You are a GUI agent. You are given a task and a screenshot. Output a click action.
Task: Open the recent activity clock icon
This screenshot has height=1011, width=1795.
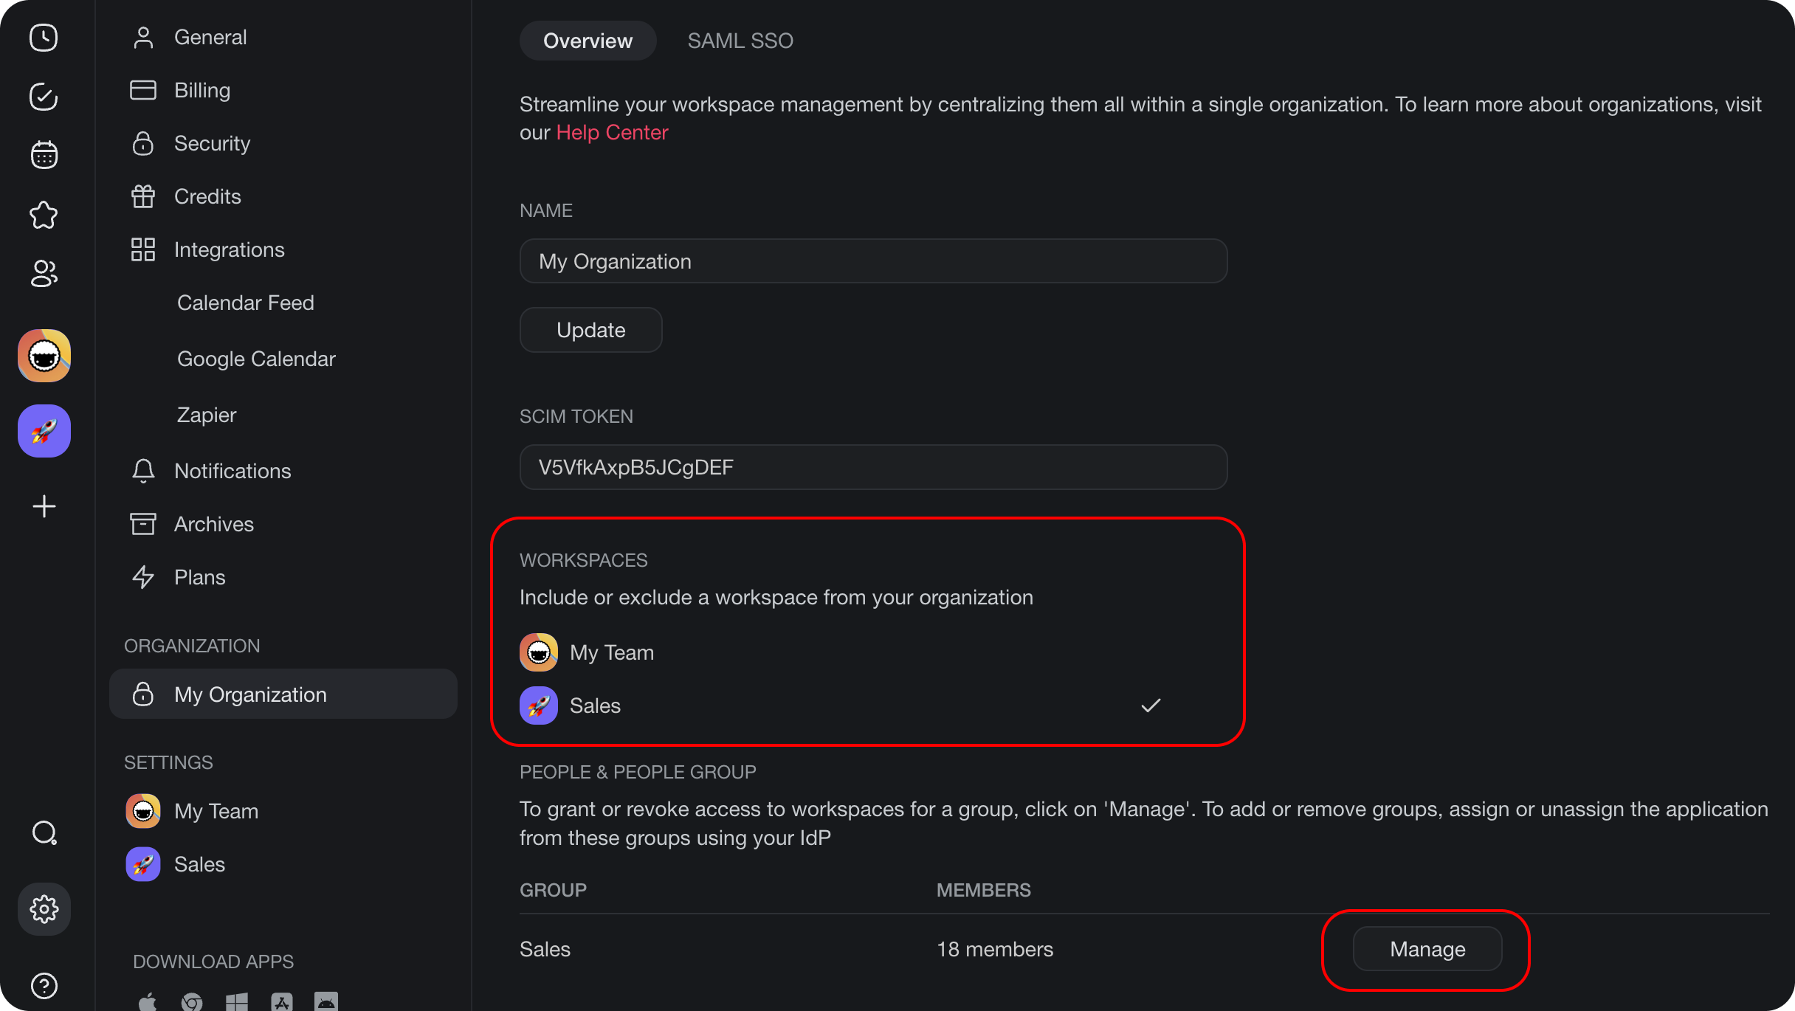44,38
